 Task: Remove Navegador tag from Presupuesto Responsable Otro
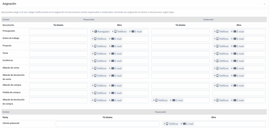[x=93, y=32]
